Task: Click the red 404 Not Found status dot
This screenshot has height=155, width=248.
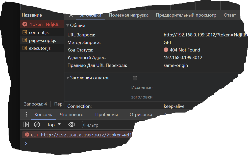Action: [165, 50]
